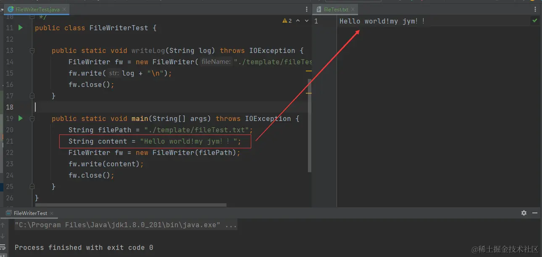
Task: Click class name FileWriterTest on line 11
Action: tap(118, 28)
